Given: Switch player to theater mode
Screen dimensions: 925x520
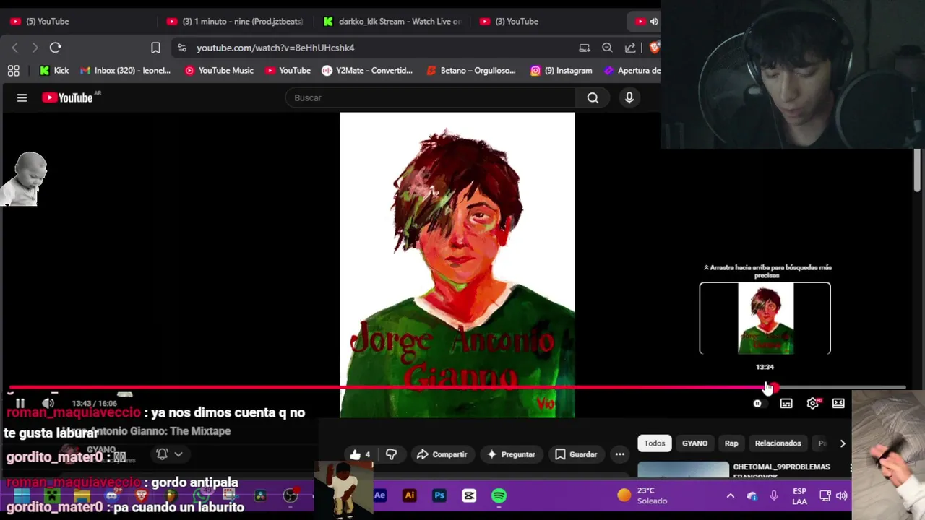Looking at the screenshot, I should tap(838, 404).
